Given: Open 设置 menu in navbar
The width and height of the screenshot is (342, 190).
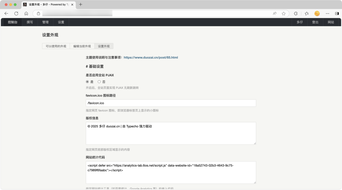Looking at the screenshot, I should (61, 22).
